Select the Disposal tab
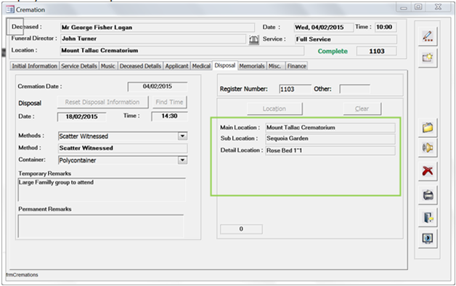Viewport: 456px width, 286px height. point(225,65)
